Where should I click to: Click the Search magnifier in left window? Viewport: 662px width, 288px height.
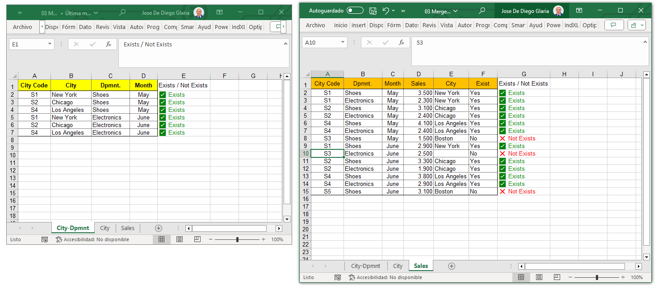(x=122, y=13)
